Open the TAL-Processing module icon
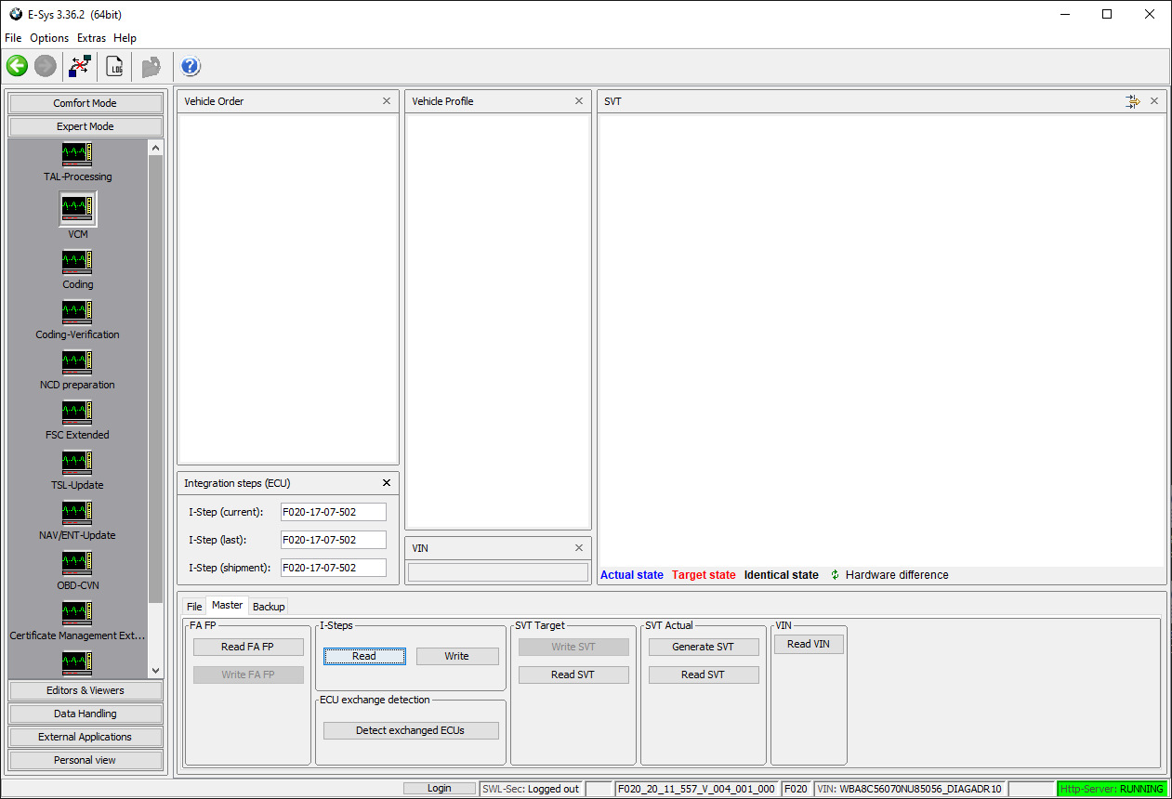This screenshot has height=799, width=1172. 77,154
